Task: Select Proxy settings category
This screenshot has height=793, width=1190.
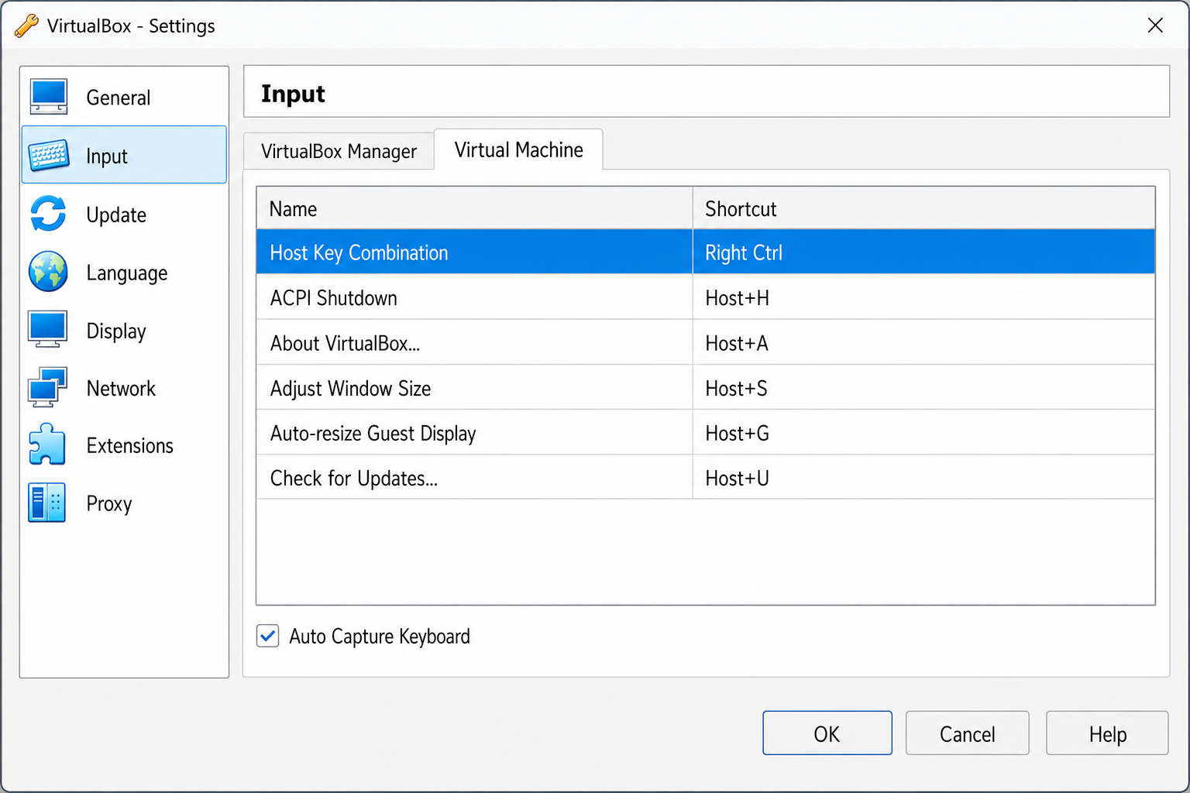Action: click(x=124, y=503)
